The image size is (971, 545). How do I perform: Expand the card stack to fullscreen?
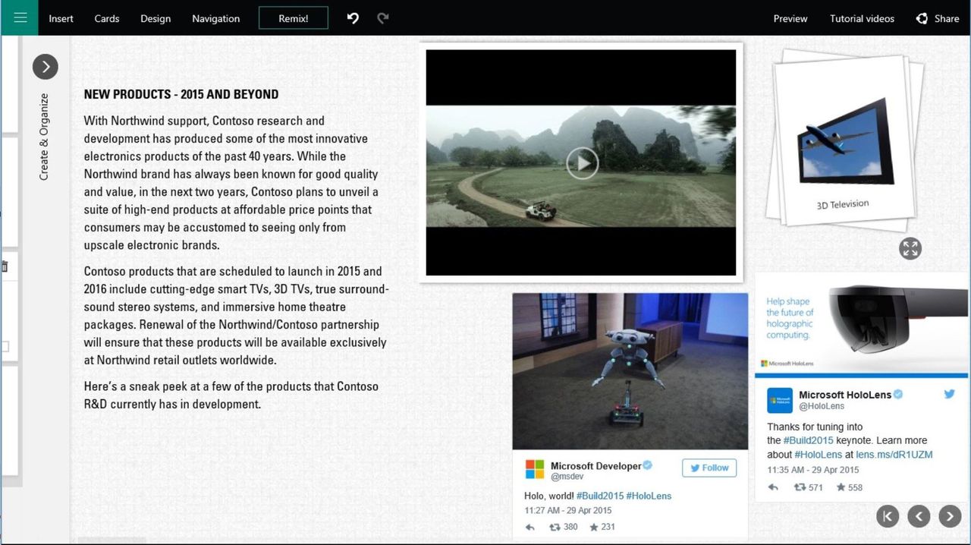(x=910, y=248)
